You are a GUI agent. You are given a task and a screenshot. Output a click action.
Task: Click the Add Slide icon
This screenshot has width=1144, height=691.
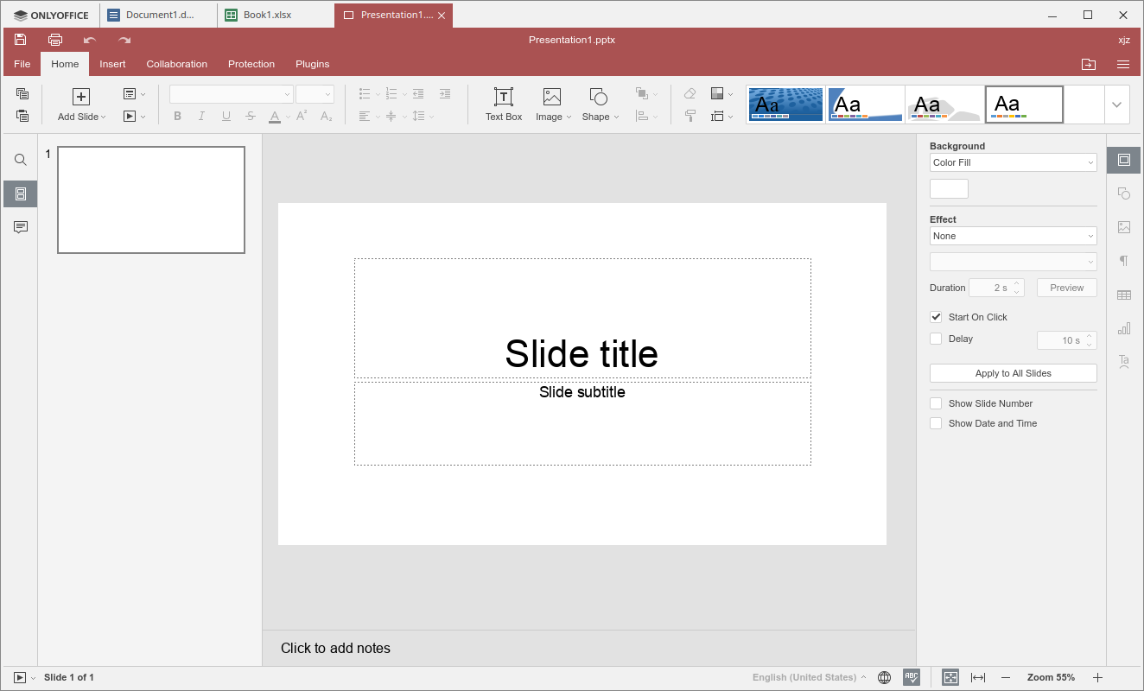point(80,97)
